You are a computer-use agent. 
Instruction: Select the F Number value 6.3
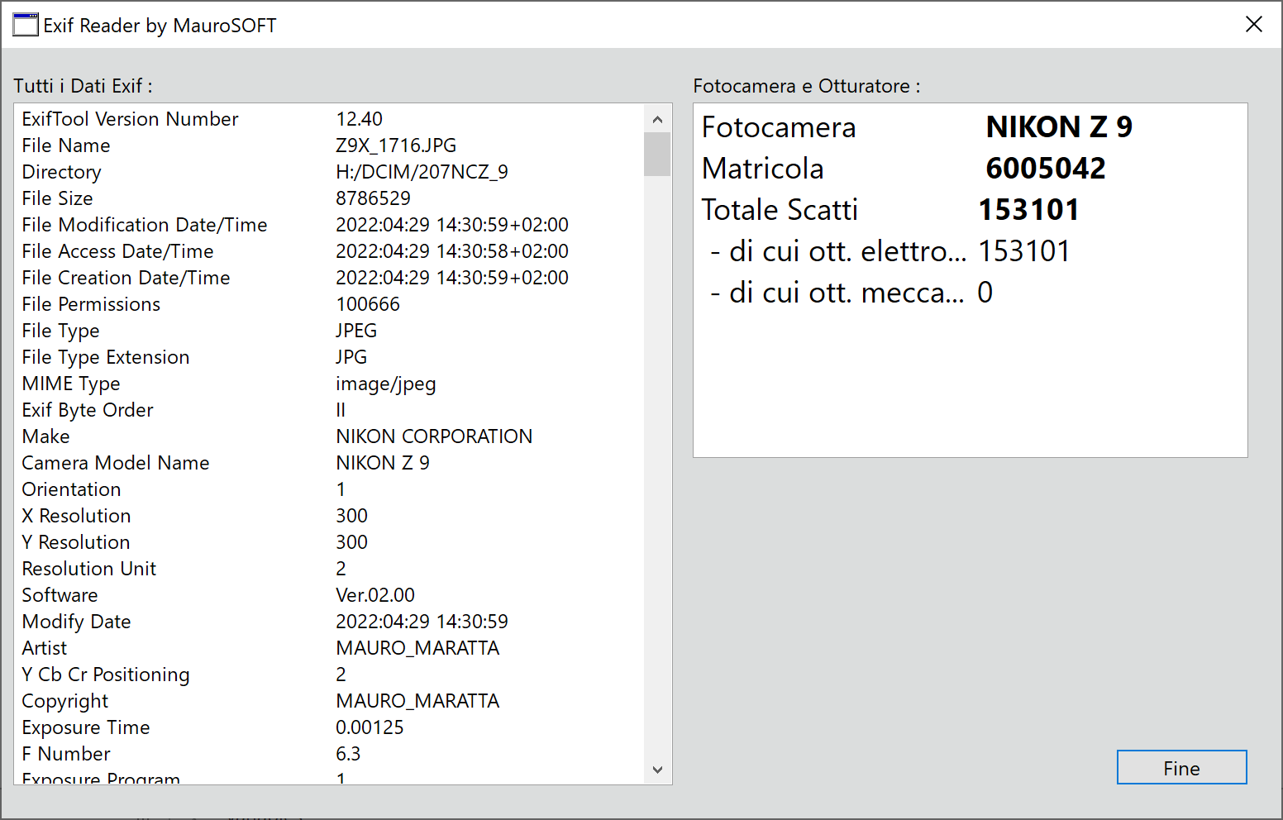pyautogui.click(x=348, y=754)
